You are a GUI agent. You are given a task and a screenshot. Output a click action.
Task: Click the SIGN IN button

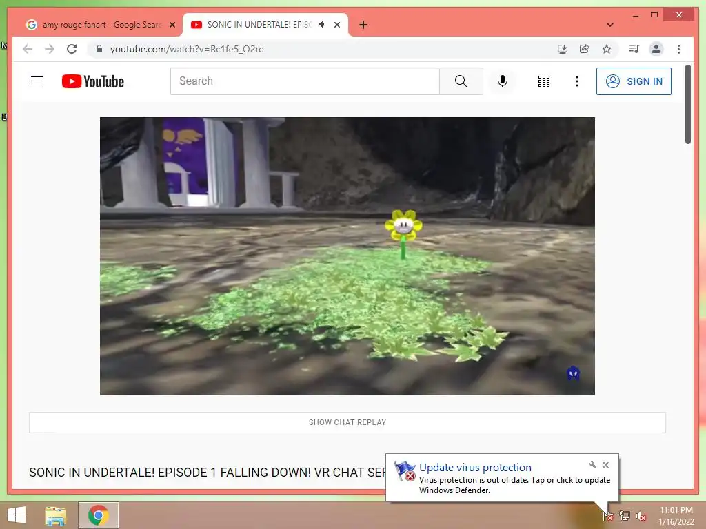click(x=634, y=81)
